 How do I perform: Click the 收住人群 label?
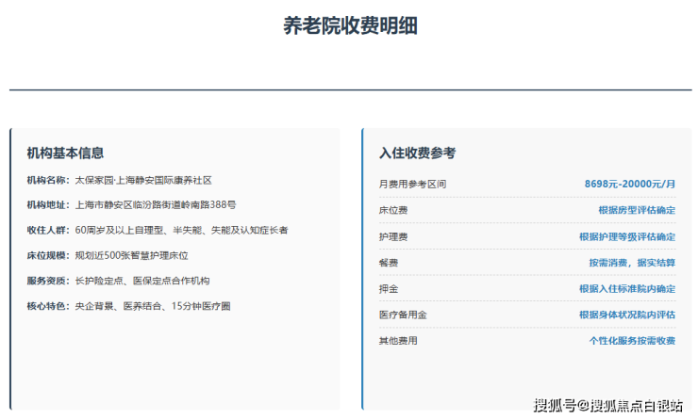coord(48,230)
